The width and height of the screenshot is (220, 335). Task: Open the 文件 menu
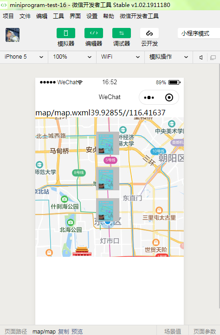(25, 16)
